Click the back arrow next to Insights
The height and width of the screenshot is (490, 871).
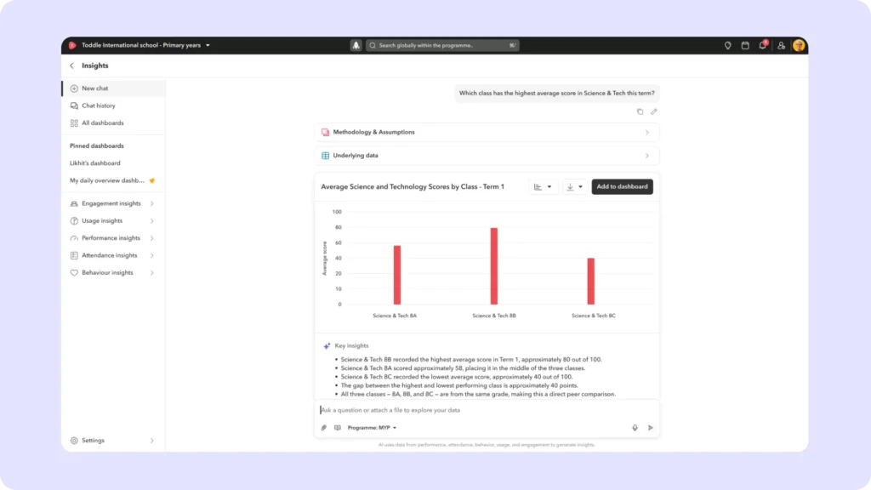[71, 66]
